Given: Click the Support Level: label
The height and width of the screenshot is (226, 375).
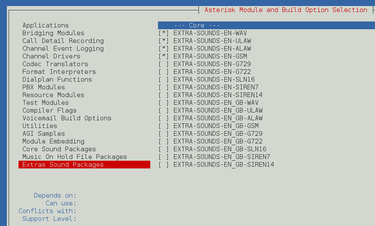Looking at the screenshot, I should click(x=49, y=219).
